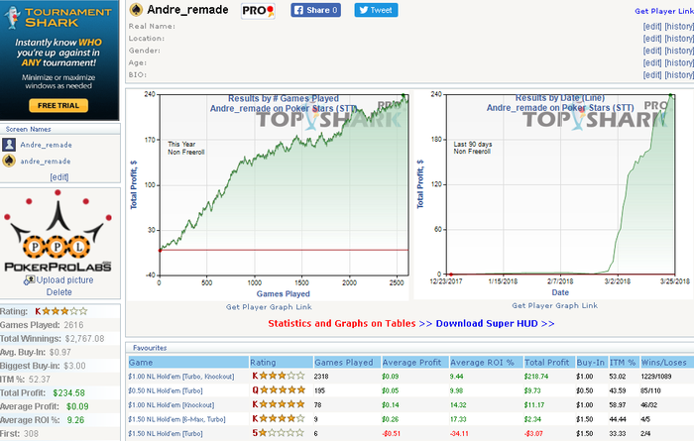Sort Favourites by Total Profit column

(x=547, y=363)
